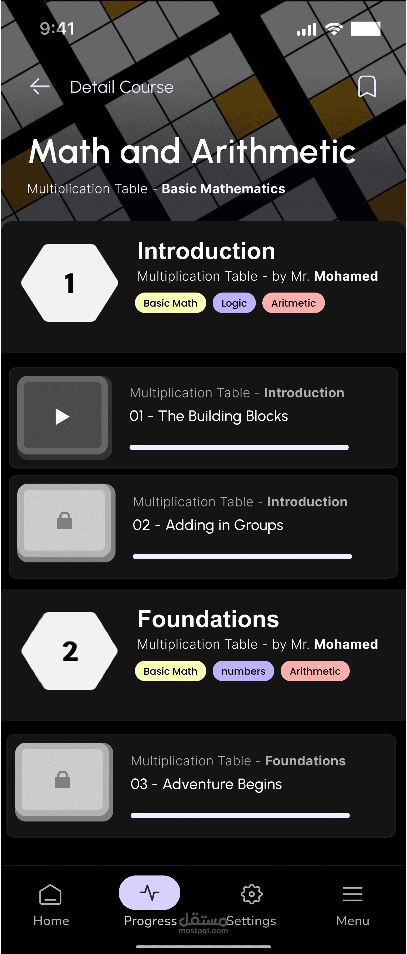Select the Logic tag
407x954 pixels.
[234, 303]
